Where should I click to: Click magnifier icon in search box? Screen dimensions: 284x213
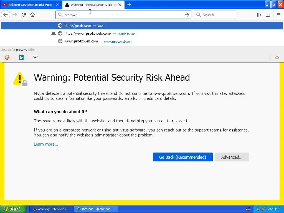pos(199,15)
